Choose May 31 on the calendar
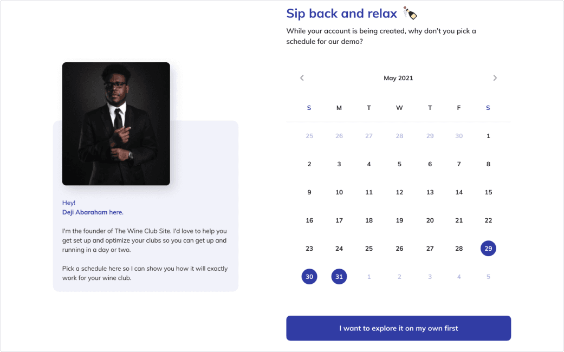 (339, 277)
